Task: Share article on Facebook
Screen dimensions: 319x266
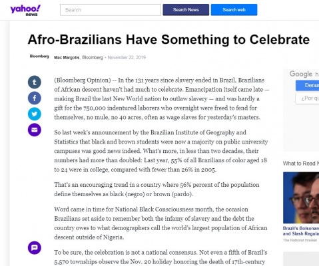Action: pyautogui.click(x=35, y=98)
